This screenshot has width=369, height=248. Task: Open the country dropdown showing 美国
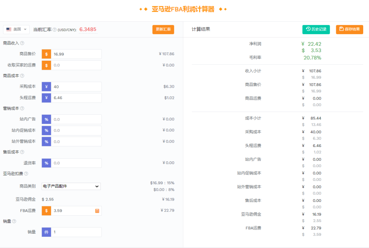tap(16, 29)
